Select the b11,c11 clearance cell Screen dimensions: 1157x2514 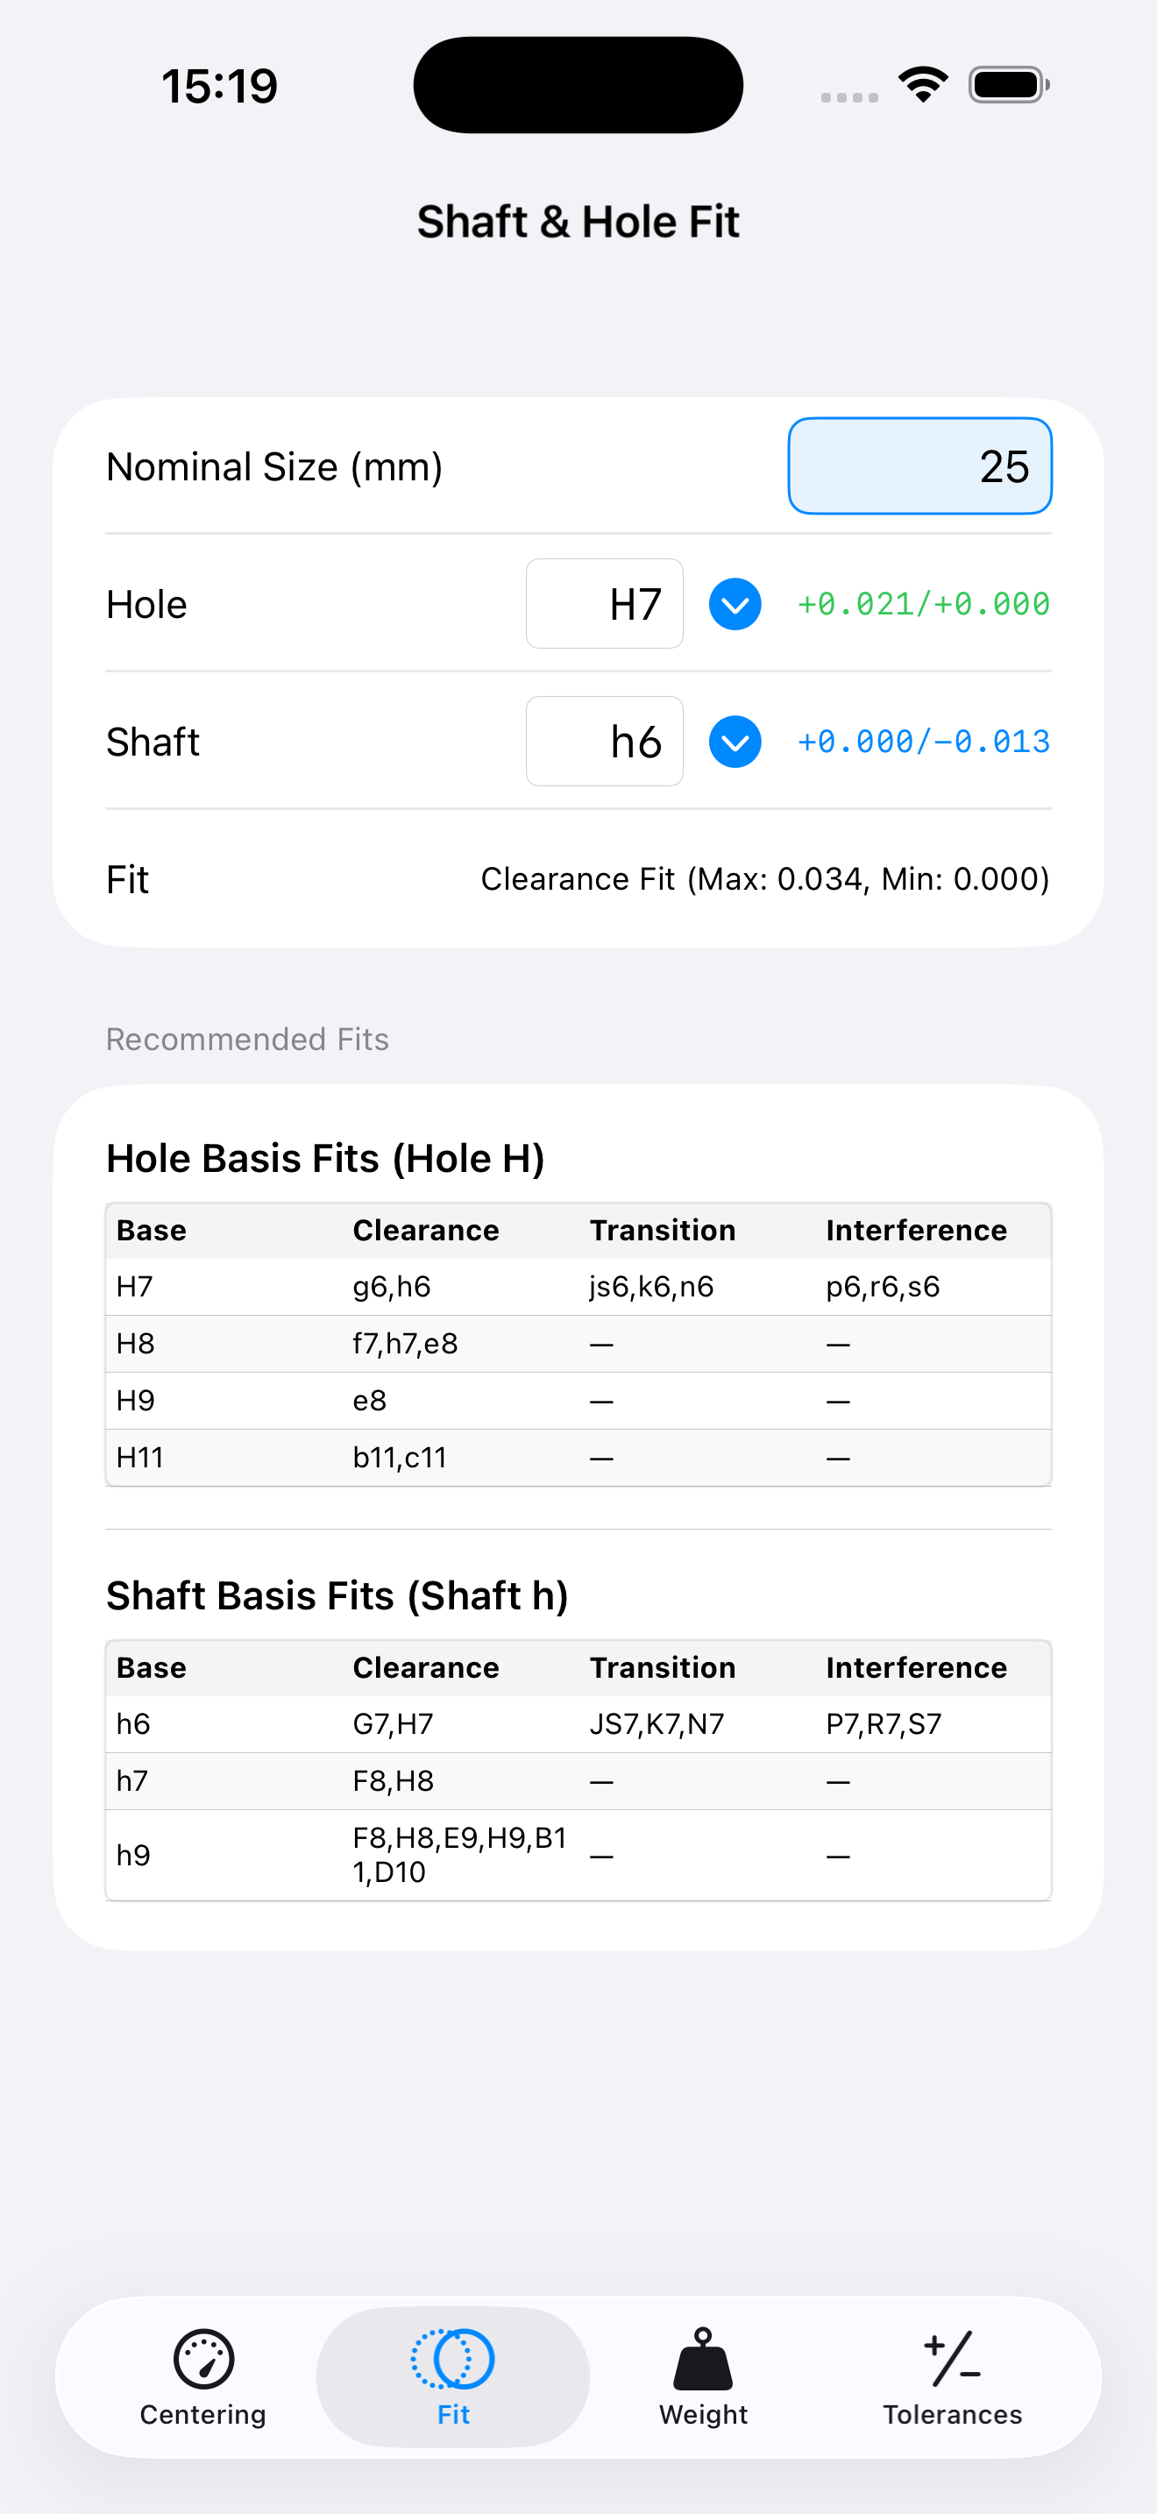tap(399, 1457)
